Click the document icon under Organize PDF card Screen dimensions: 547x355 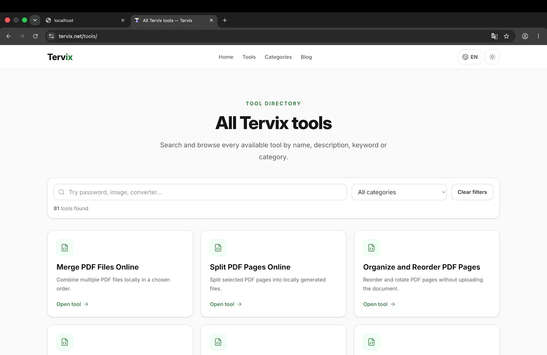tap(371, 342)
